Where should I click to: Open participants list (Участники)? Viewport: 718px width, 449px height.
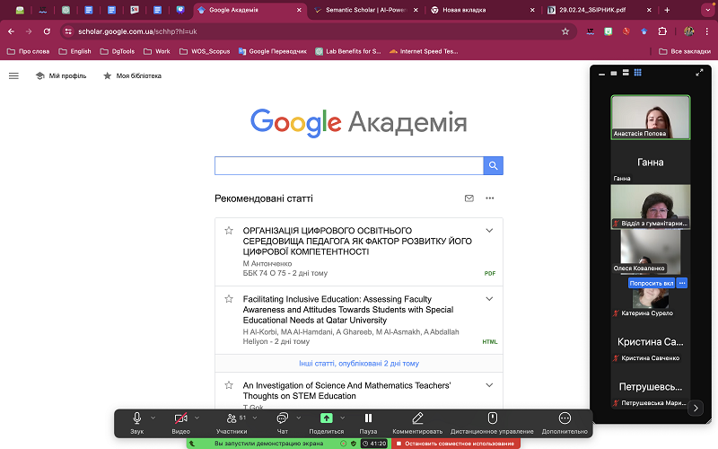232,422
